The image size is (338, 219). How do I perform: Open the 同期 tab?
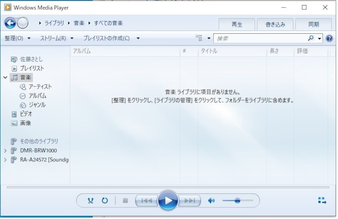coord(314,24)
